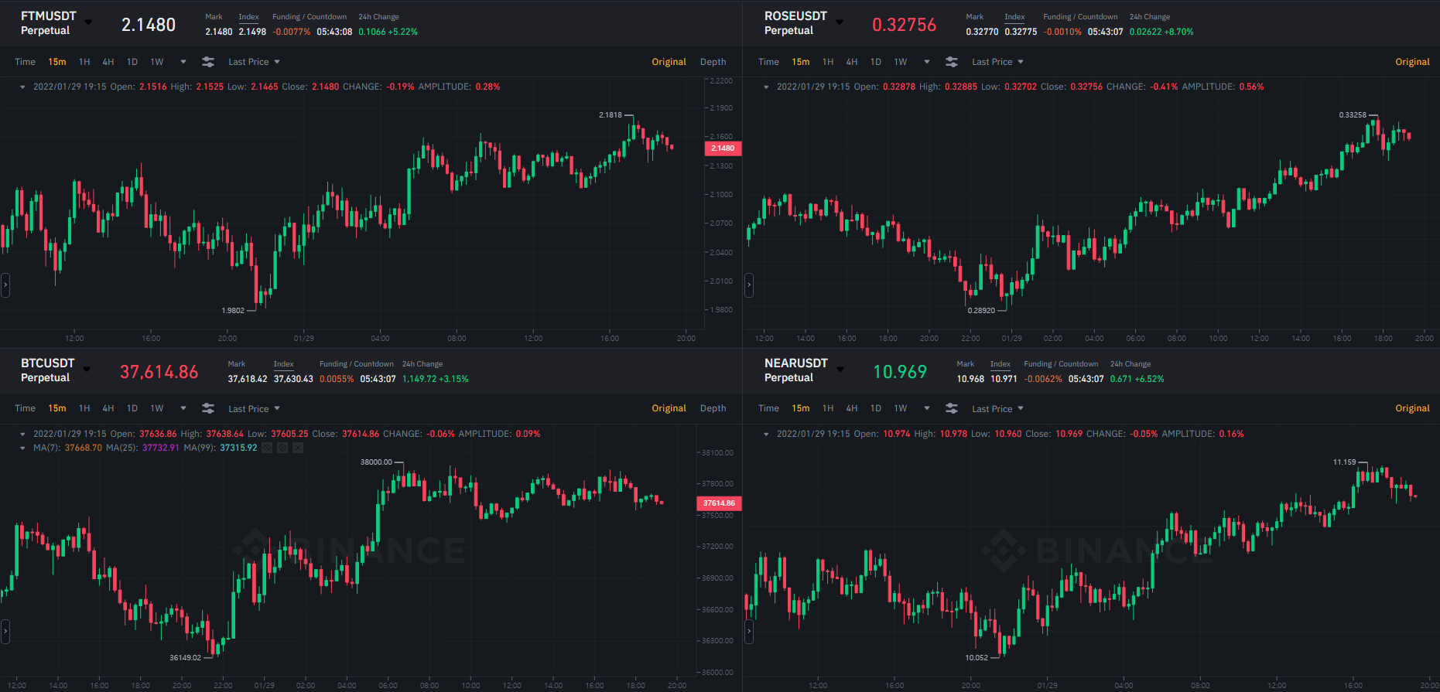The width and height of the screenshot is (1440, 692).
Task: Collapse MA indicator row in BTCUSDT chart
Action: pos(22,448)
